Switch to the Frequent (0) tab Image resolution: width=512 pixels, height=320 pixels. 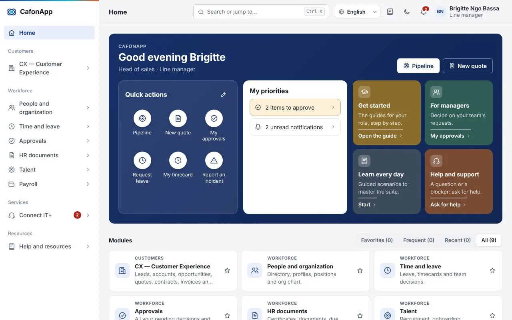(419, 240)
